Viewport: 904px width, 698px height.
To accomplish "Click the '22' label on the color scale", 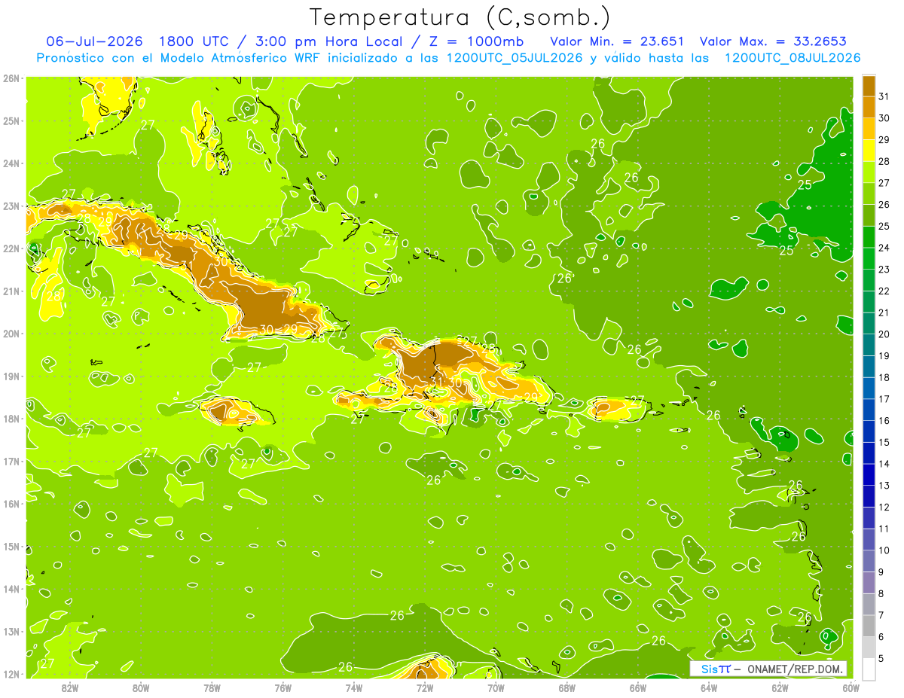I will click(884, 291).
